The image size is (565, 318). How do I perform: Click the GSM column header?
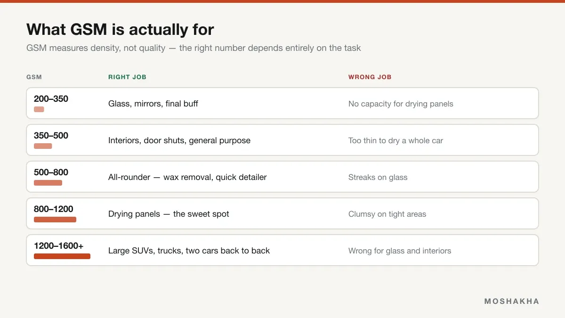[34, 77]
